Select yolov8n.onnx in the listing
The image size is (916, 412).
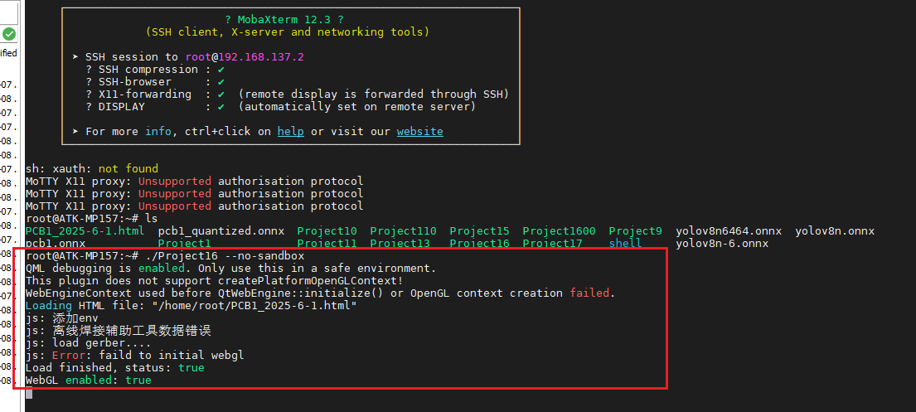[x=835, y=230]
